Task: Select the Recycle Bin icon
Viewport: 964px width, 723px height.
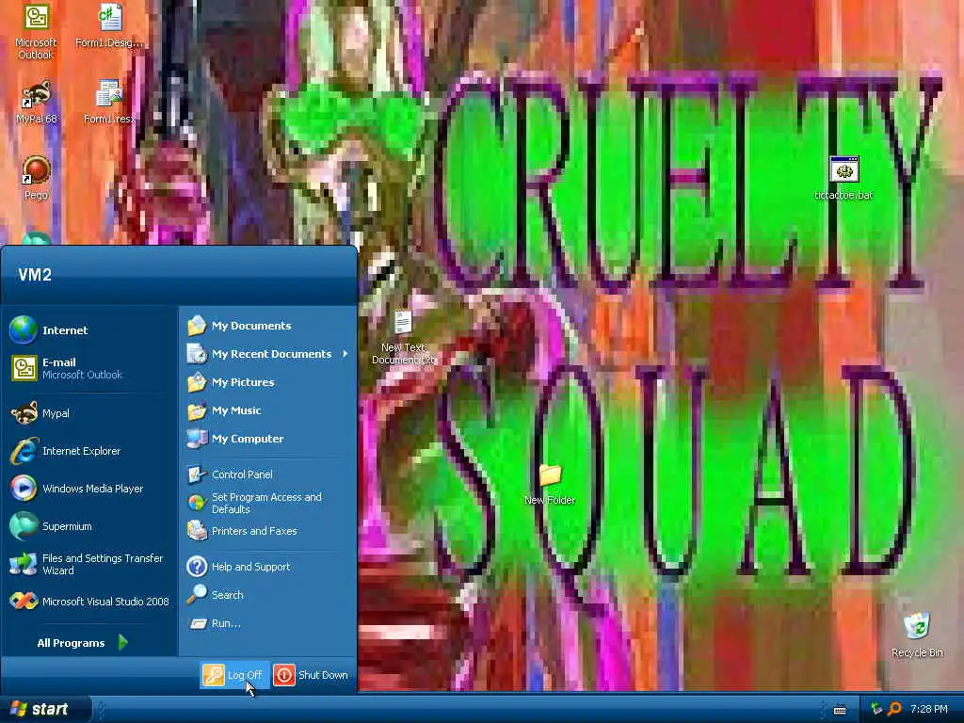Action: pyautogui.click(x=917, y=635)
